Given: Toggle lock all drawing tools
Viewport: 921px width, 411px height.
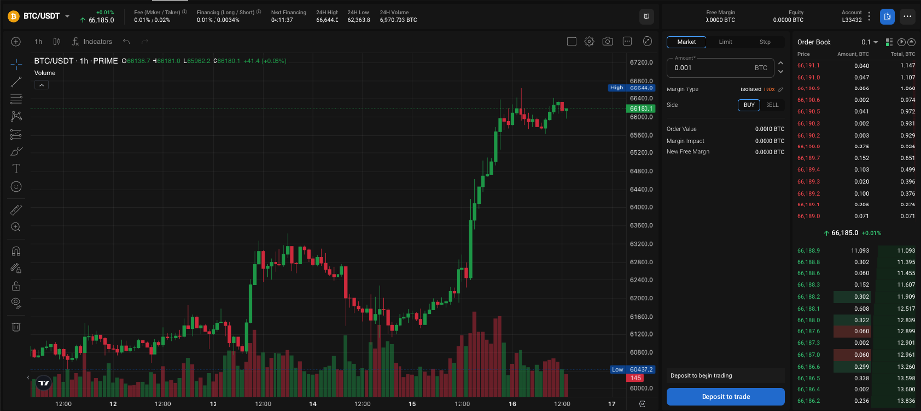Looking at the screenshot, I should pos(16,285).
